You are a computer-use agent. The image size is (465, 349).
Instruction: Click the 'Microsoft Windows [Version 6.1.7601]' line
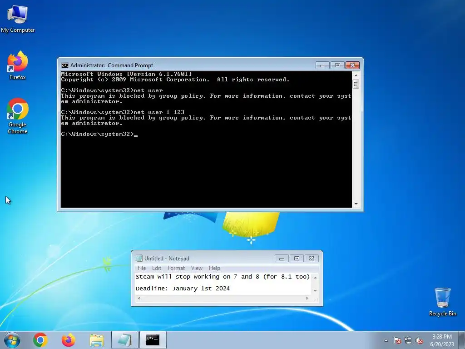click(126, 74)
